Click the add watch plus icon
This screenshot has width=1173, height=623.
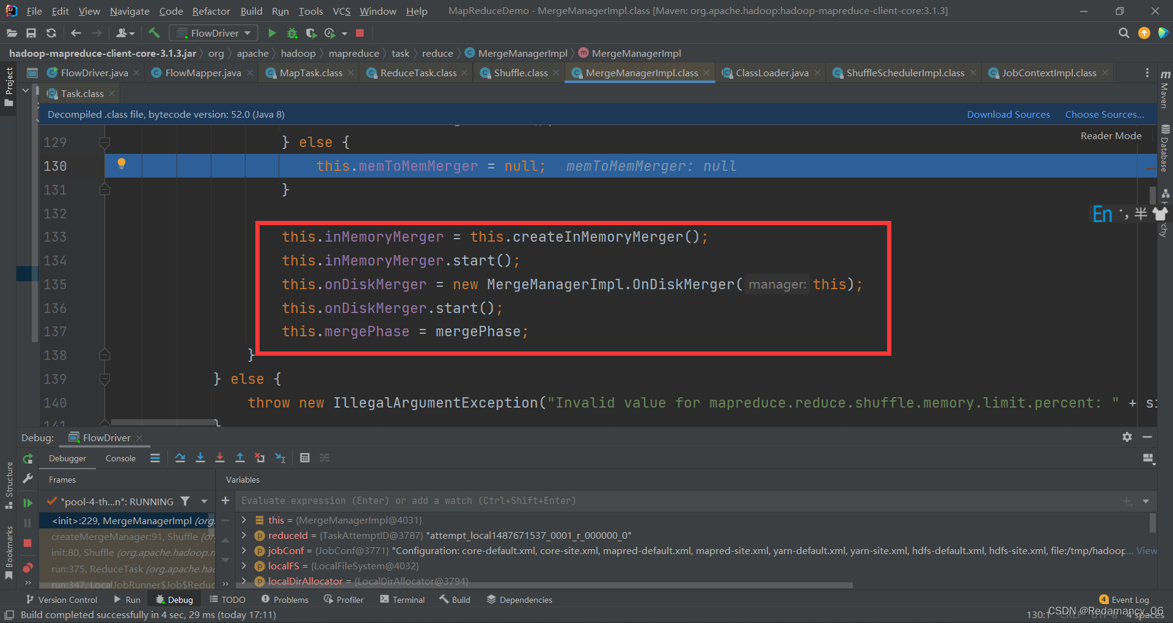(225, 500)
